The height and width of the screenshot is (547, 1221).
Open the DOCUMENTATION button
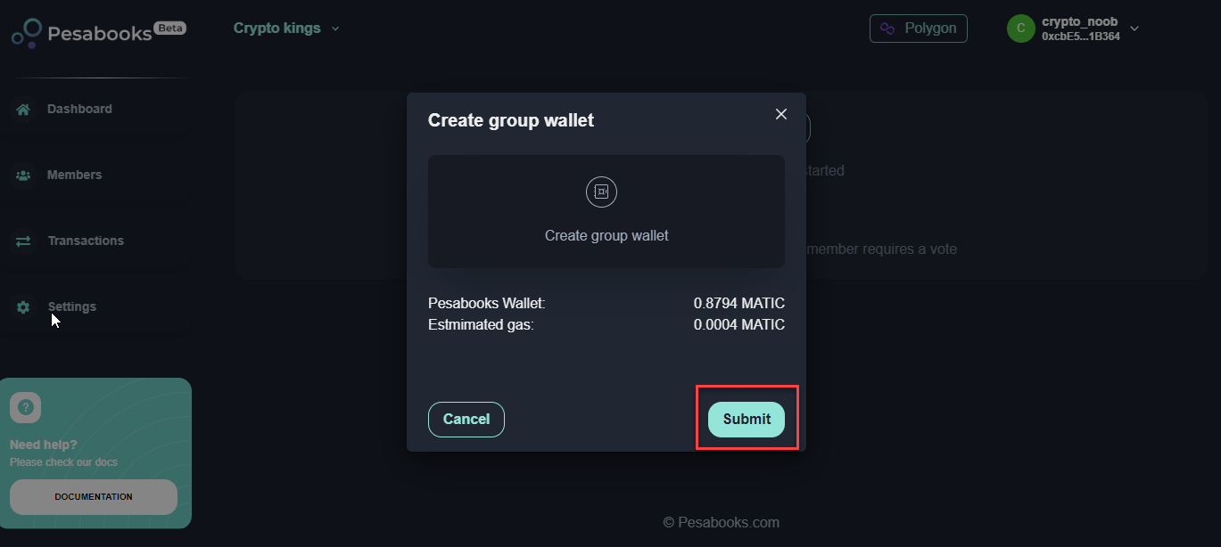(x=94, y=497)
